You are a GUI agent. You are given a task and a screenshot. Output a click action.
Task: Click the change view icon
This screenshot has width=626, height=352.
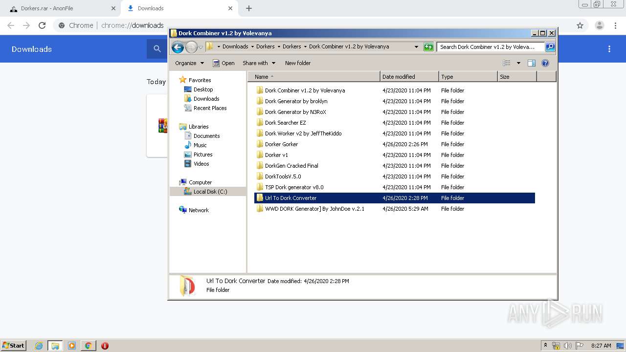click(507, 63)
